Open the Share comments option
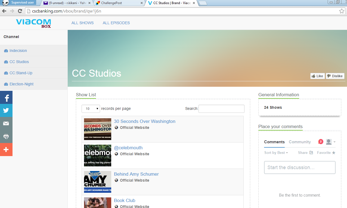 coord(306,153)
